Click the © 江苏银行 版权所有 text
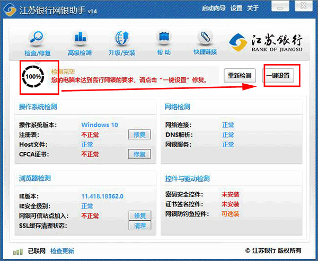This screenshot has width=318, height=261. click(x=273, y=251)
